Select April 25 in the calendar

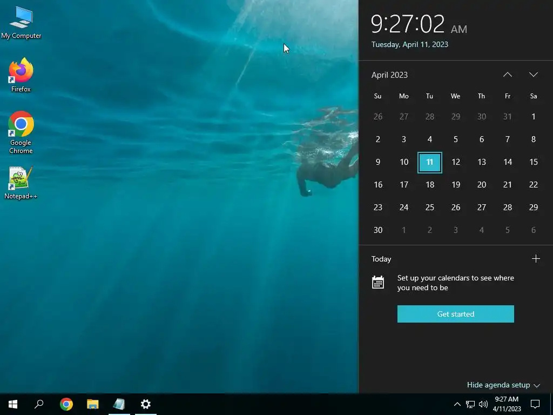429,207
